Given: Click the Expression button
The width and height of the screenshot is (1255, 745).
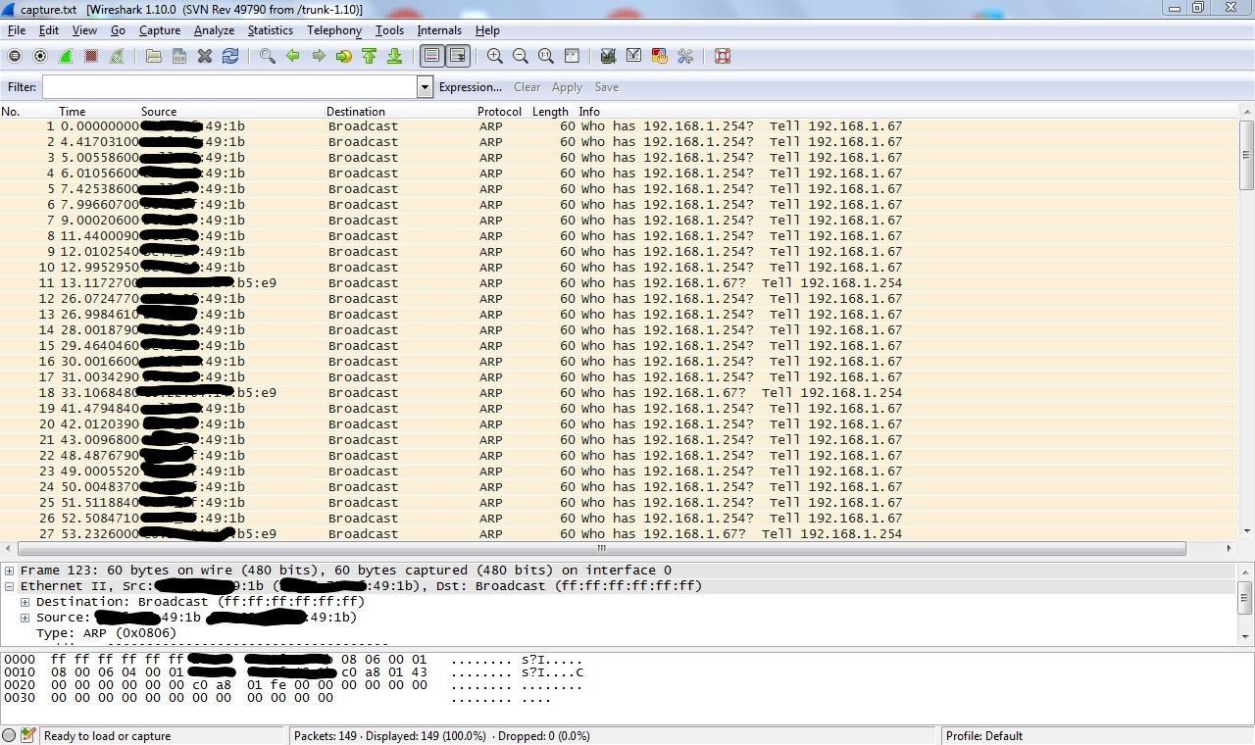Looking at the screenshot, I should (x=471, y=86).
